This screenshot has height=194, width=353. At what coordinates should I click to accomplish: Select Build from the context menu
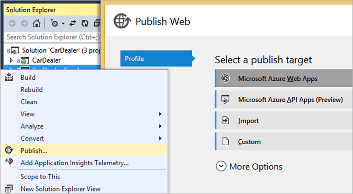click(x=28, y=78)
